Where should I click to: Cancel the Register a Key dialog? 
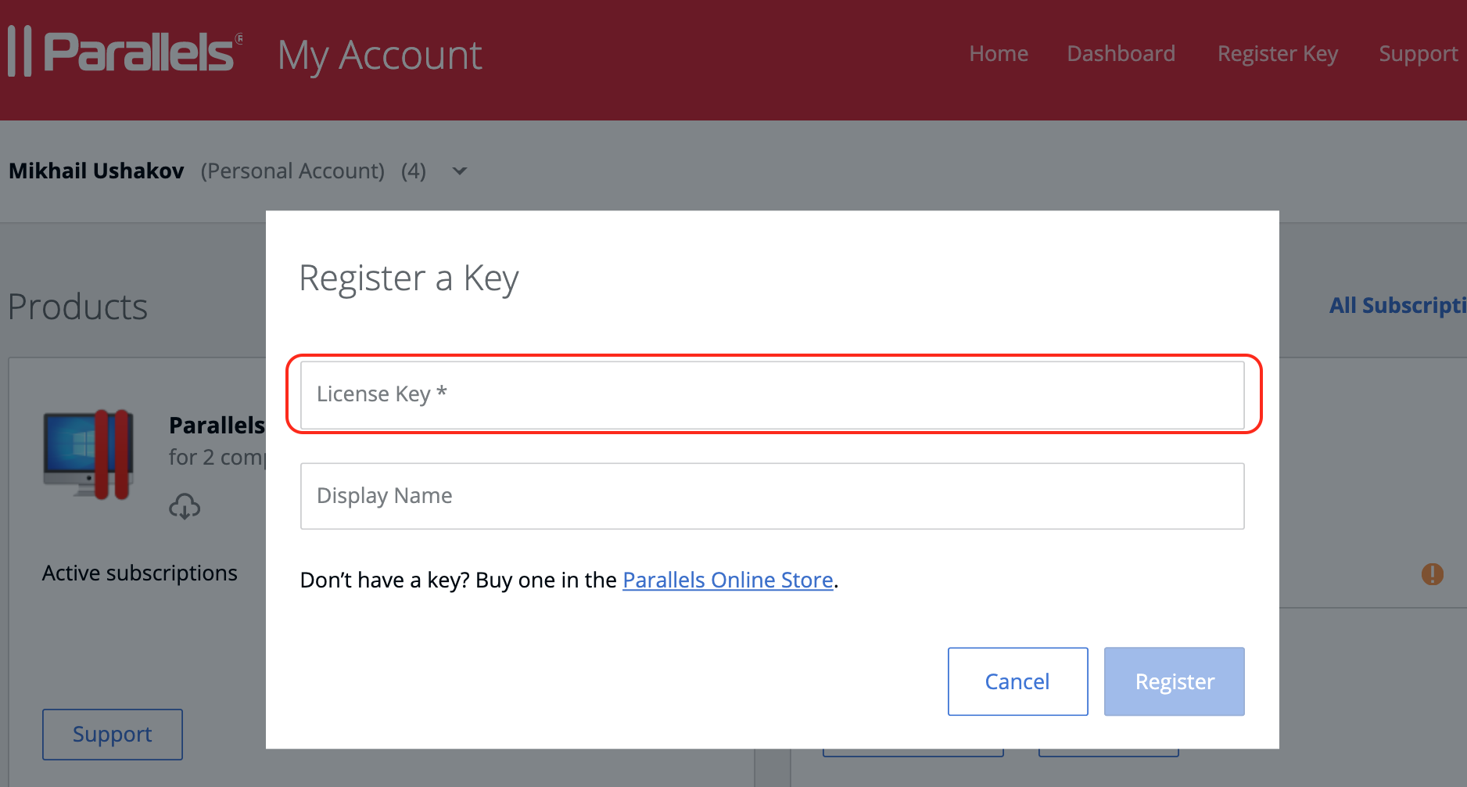1017,681
